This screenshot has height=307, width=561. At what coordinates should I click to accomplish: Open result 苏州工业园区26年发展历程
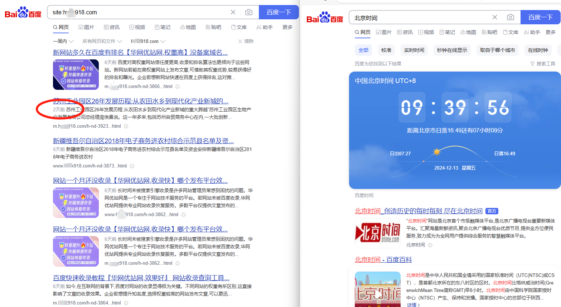pyautogui.click(x=141, y=101)
